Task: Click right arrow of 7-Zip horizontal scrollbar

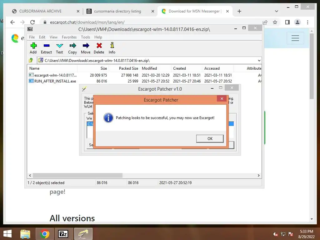Action: pos(258,176)
